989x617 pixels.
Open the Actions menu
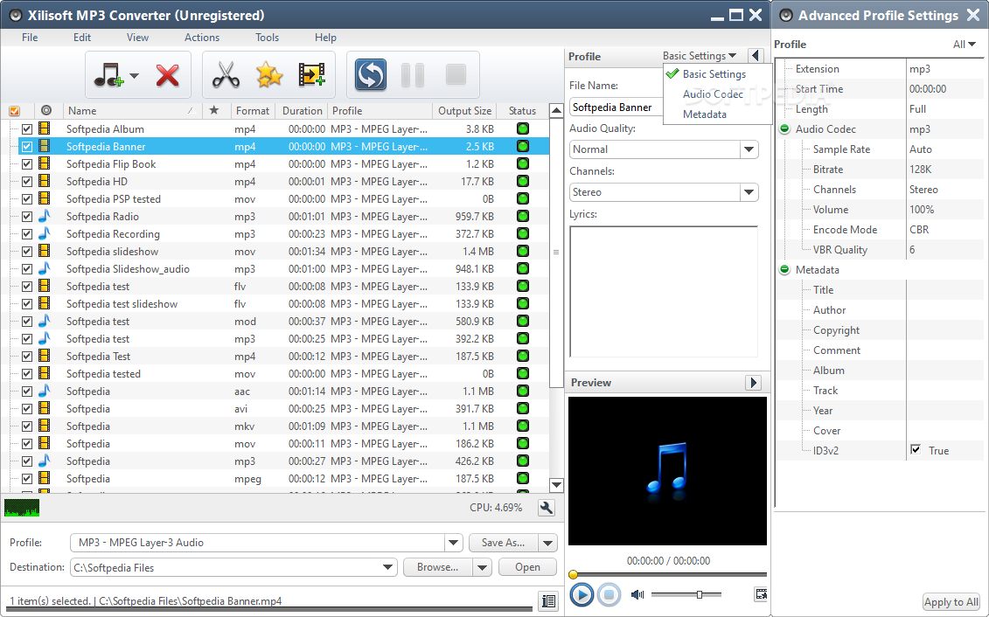(x=202, y=38)
